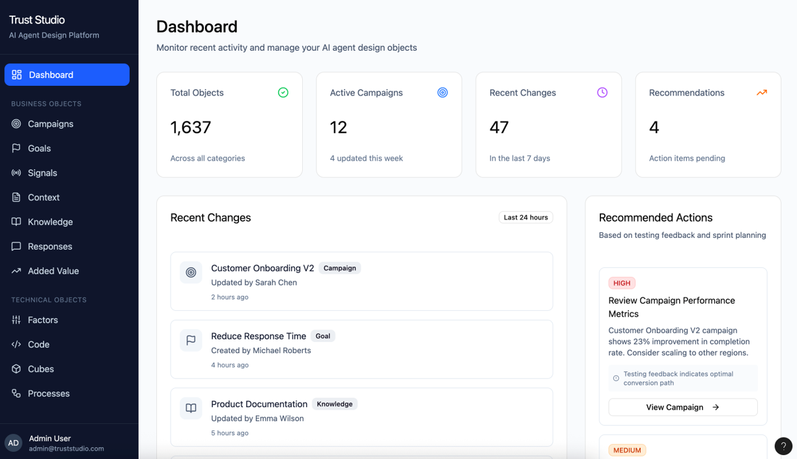This screenshot has height=459, width=797.
Task: Click the Knowledge book icon in sidebar
Action: [x=16, y=222]
